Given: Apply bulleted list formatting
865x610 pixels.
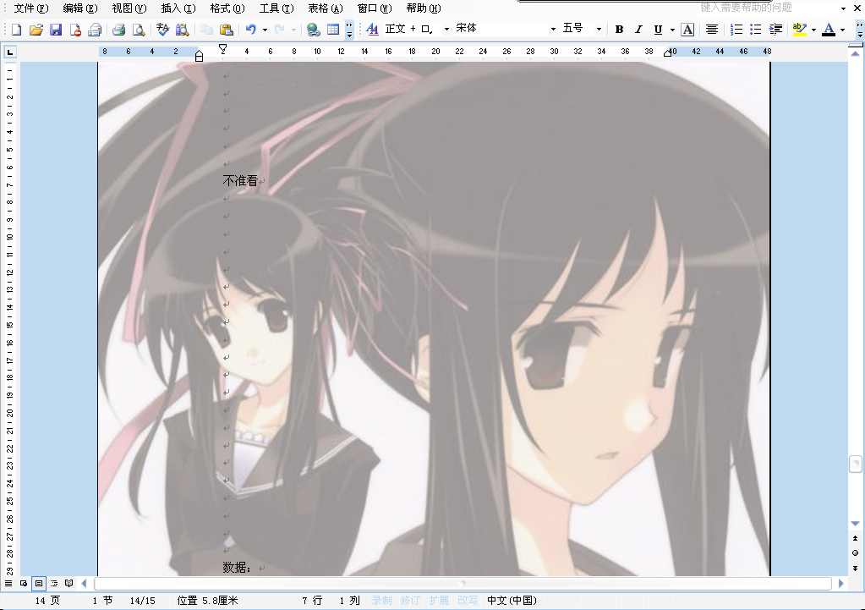Looking at the screenshot, I should click(x=756, y=30).
